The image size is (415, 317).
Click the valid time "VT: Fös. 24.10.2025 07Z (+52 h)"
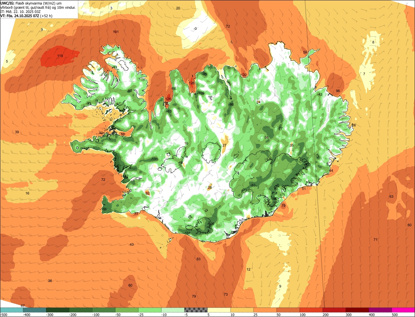(27, 16)
